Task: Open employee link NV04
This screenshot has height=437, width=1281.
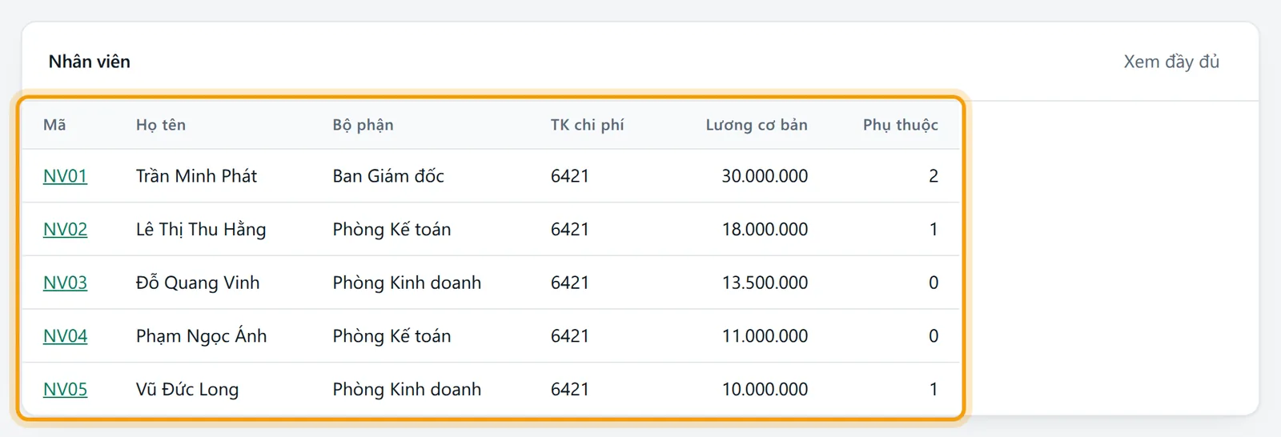Action: [65, 336]
